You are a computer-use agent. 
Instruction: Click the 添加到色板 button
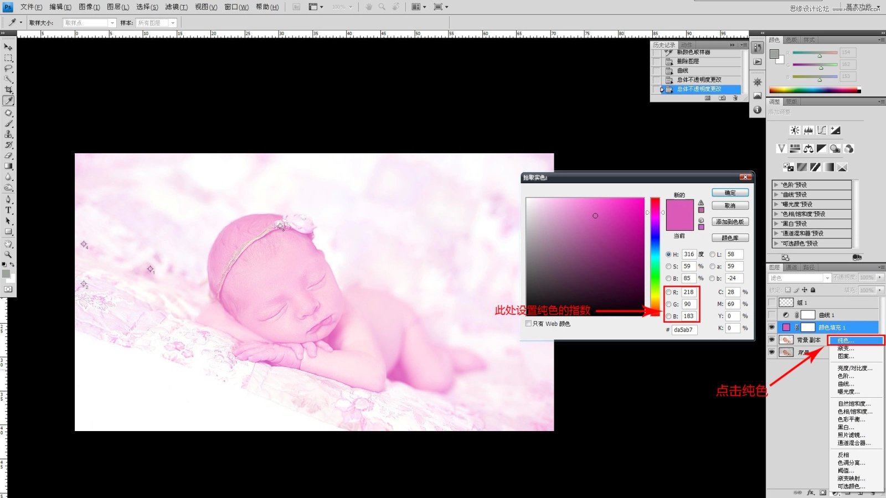(x=730, y=222)
